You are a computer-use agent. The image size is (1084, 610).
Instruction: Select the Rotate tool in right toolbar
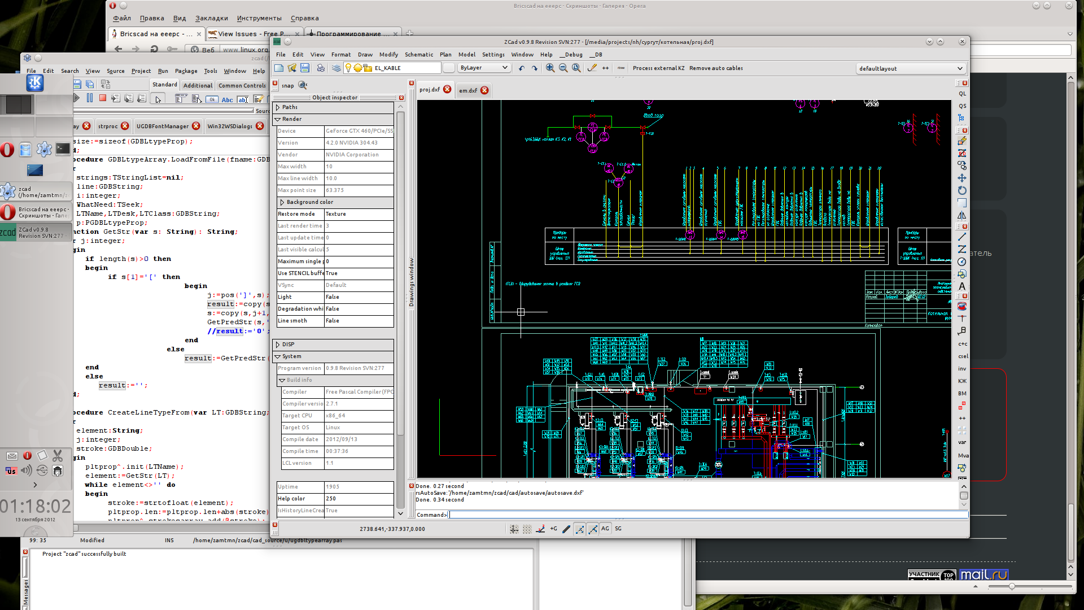(x=962, y=190)
